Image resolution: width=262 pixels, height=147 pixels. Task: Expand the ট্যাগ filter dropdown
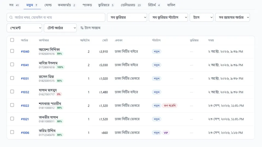(201, 17)
